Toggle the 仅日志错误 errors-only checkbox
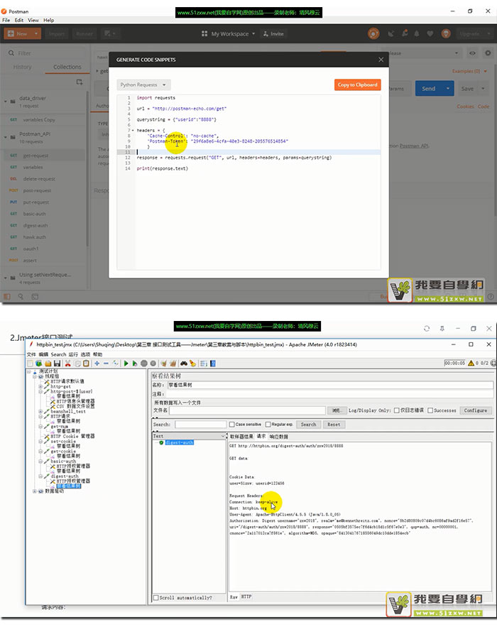The width and height of the screenshot is (497, 627). 397,410
